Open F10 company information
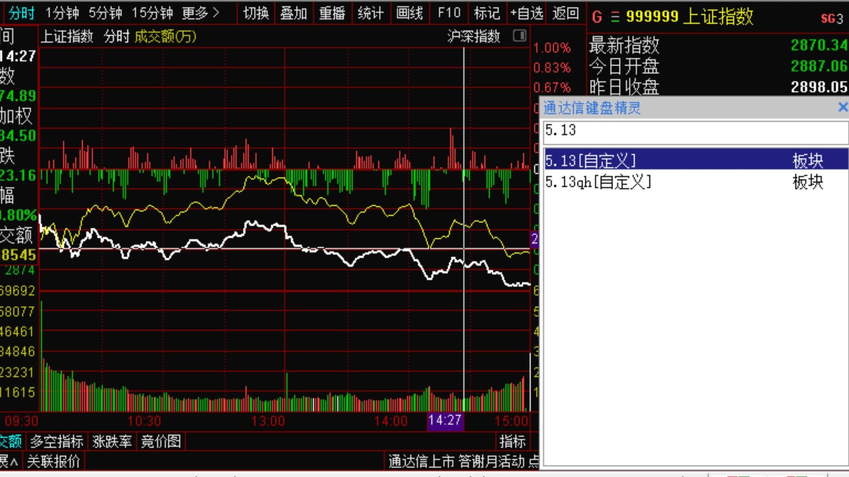849x477 pixels. (449, 13)
